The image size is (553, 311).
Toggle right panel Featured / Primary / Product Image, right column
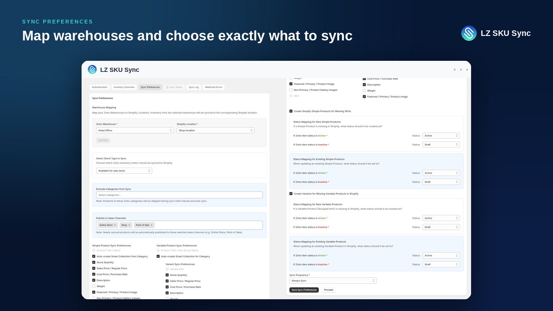pos(364,97)
